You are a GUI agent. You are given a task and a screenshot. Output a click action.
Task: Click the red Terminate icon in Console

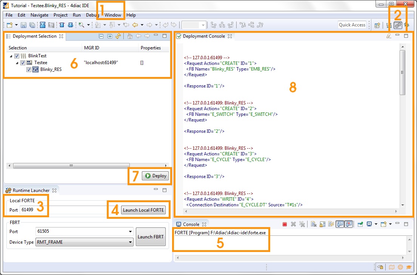coord(285,224)
